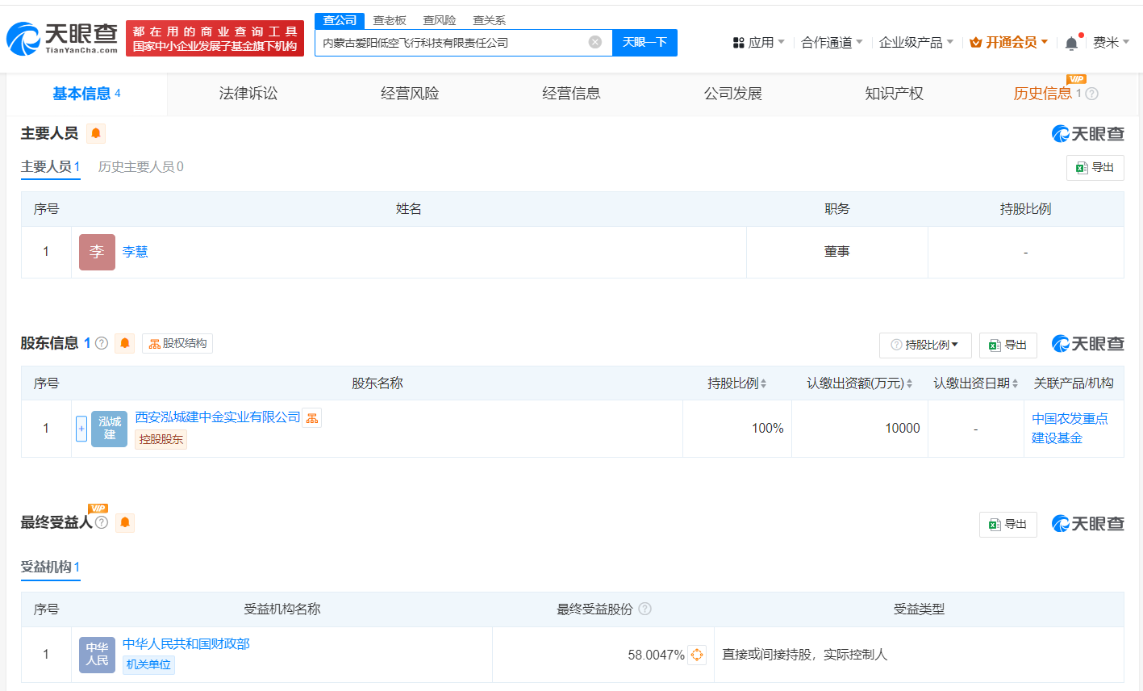Click the Excel 导出 icon for 最终受益人
The height and width of the screenshot is (691, 1143).
coord(1007,524)
